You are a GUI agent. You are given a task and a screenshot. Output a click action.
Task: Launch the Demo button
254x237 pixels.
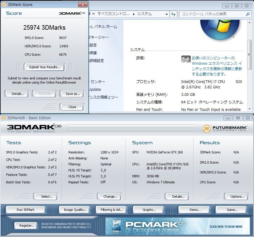194,210
